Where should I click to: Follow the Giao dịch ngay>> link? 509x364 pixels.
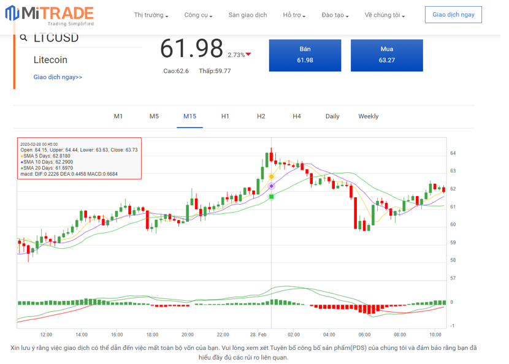pos(58,77)
